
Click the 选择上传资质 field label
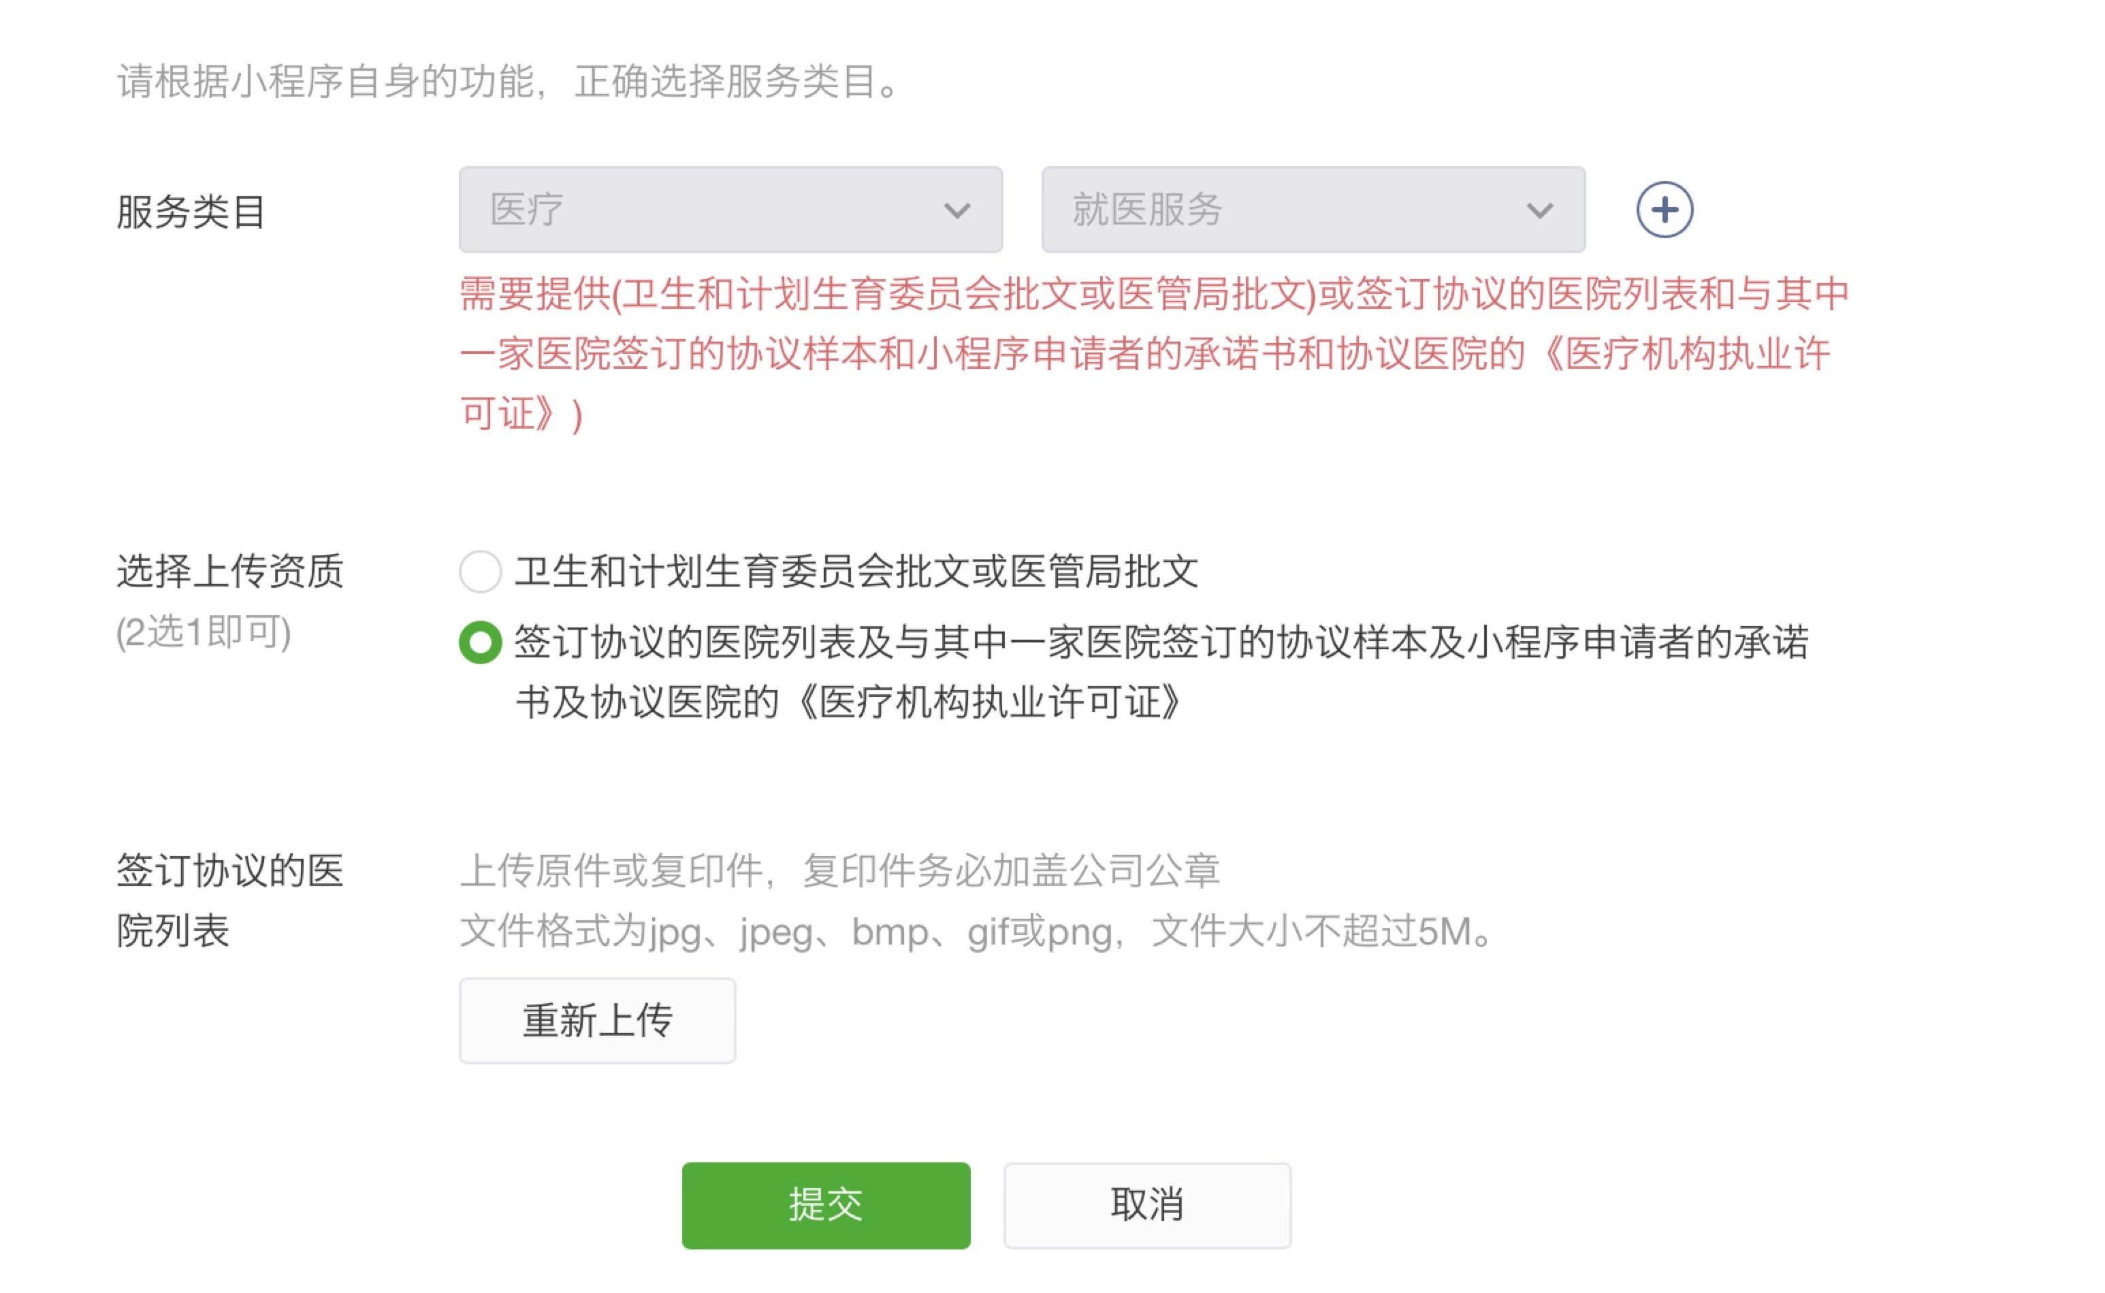pyautogui.click(x=229, y=571)
